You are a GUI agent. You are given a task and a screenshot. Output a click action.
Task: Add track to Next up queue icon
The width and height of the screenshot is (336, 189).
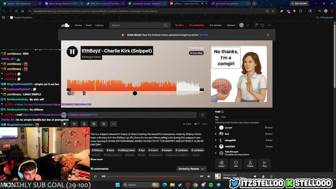[x=104, y=124]
